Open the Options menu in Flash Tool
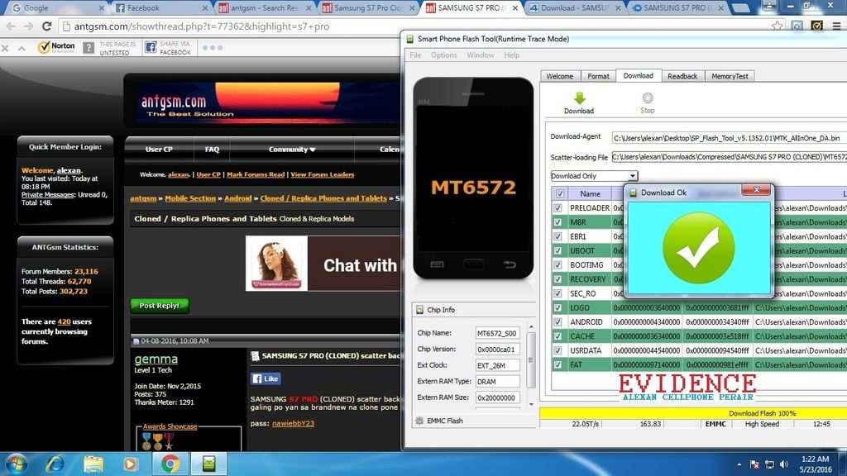Viewport: 847px width, 476px height. coord(444,55)
